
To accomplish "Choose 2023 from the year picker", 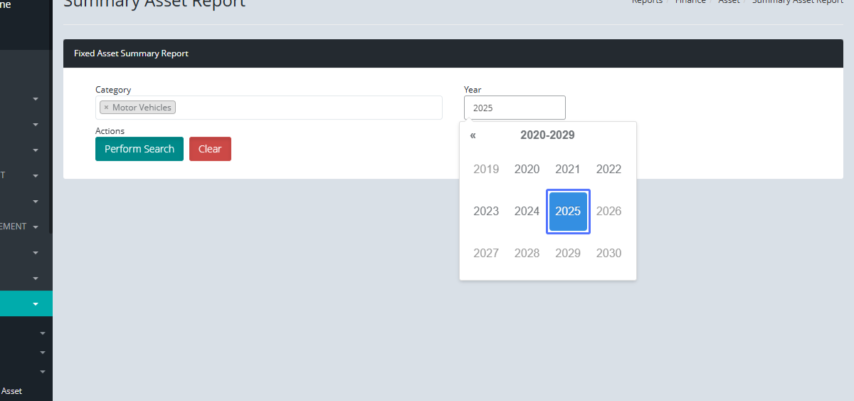I will (x=486, y=212).
